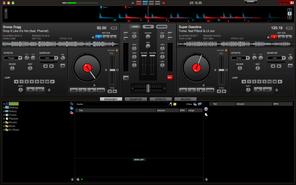Click the red add filter folder icon
The image size is (296, 185).
pyautogui.click(x=71, y=113)
